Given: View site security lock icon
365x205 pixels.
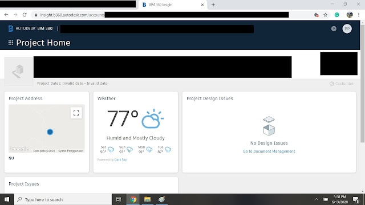Looking at the screenshot, I should pos(35,15).
